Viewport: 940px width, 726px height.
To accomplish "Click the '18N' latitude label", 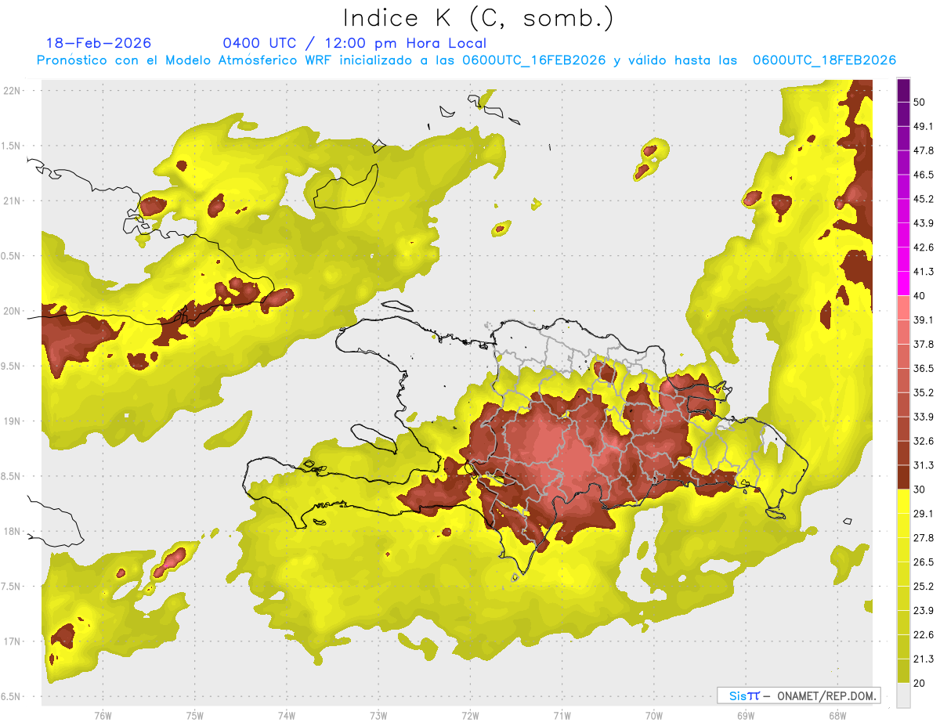I will 13,532.
